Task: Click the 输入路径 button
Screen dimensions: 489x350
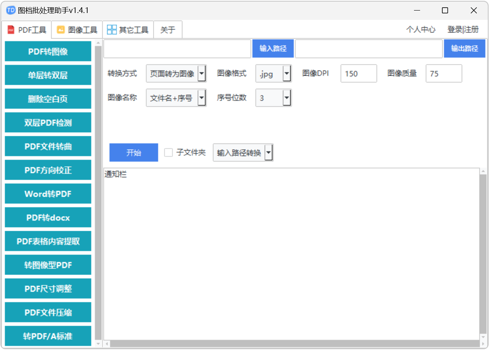Action: point(273,49)
